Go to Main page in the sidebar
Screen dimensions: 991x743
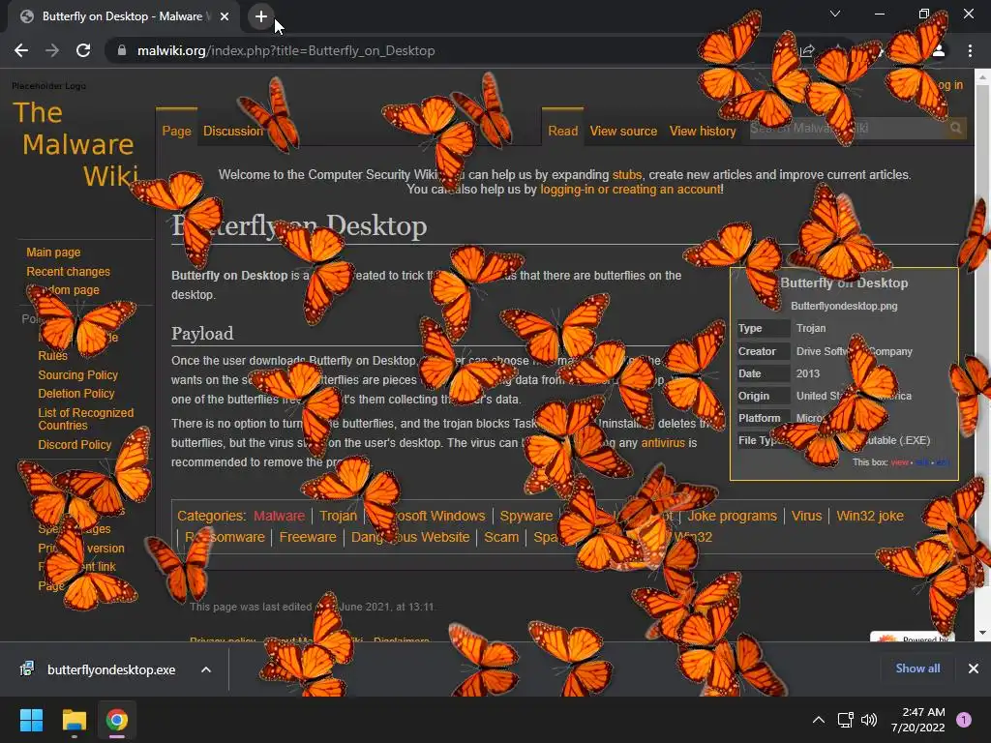tap(53, 253)
